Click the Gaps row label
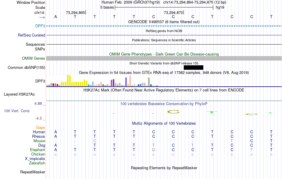Viewport: 282px width, 179px height. click(40, 127)
